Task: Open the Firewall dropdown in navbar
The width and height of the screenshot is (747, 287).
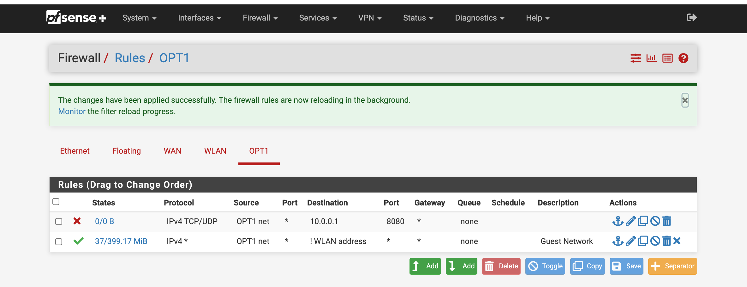Action: click(260, 18)
